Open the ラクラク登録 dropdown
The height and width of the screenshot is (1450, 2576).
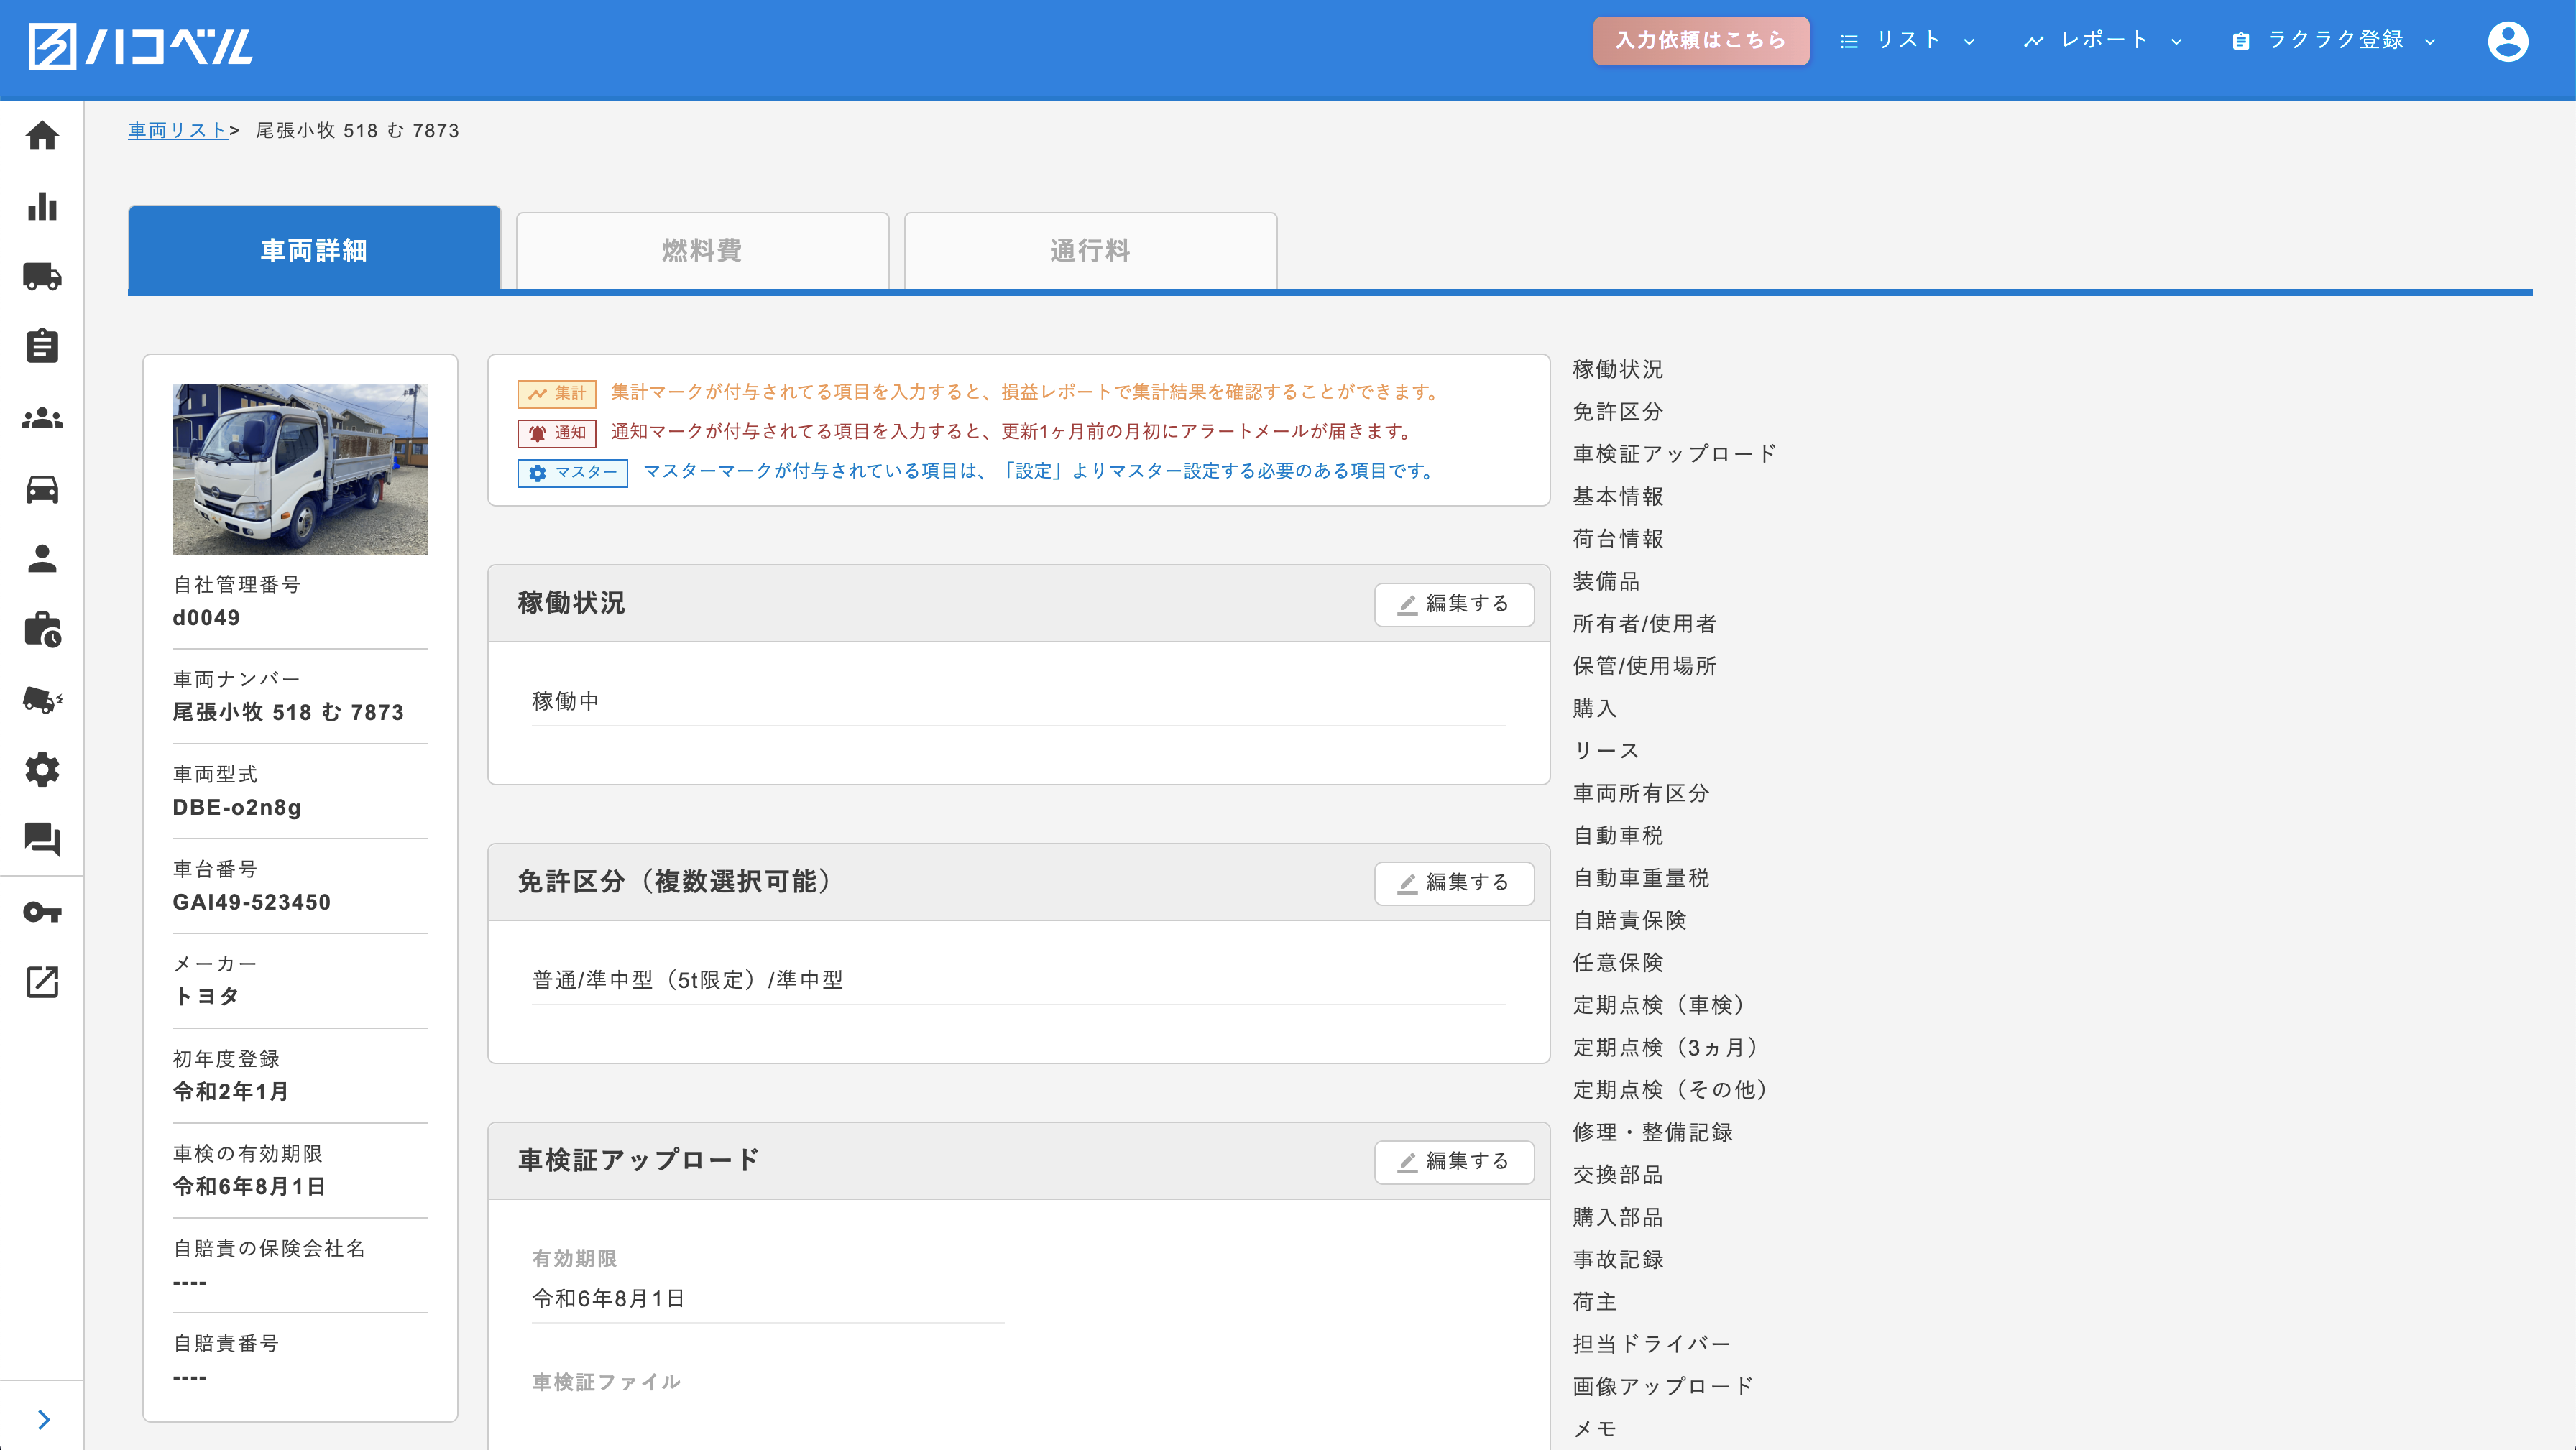pos(2334,41)
